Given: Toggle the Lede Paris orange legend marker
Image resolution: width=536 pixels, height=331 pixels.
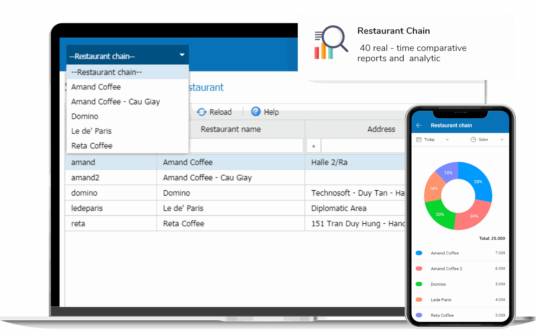Looking at the screenshot, I should pos(419,299).
